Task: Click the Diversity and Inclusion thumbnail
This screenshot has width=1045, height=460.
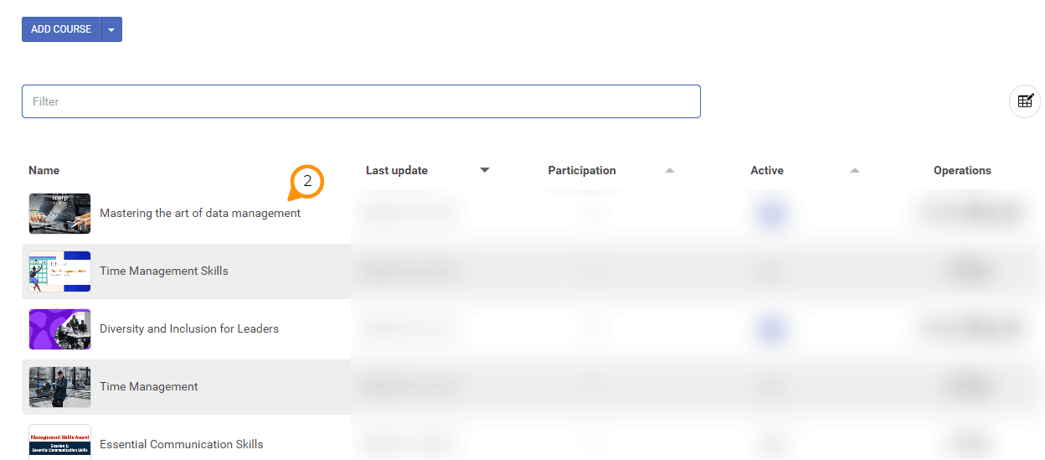Action: [x=59, y=329]
